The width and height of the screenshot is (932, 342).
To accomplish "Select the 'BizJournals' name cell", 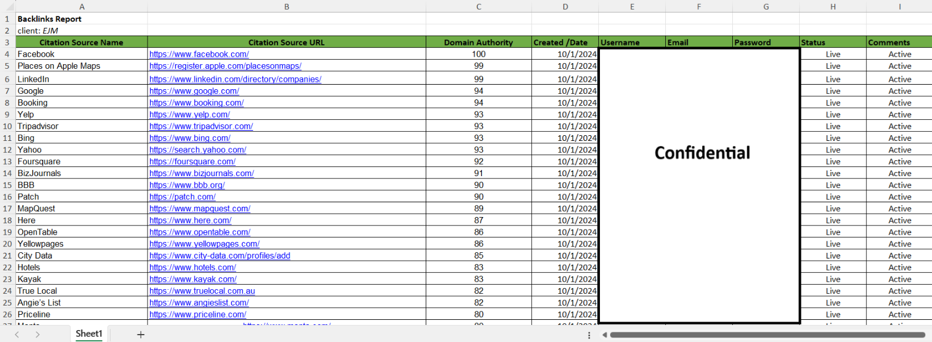I will (82, 174).
